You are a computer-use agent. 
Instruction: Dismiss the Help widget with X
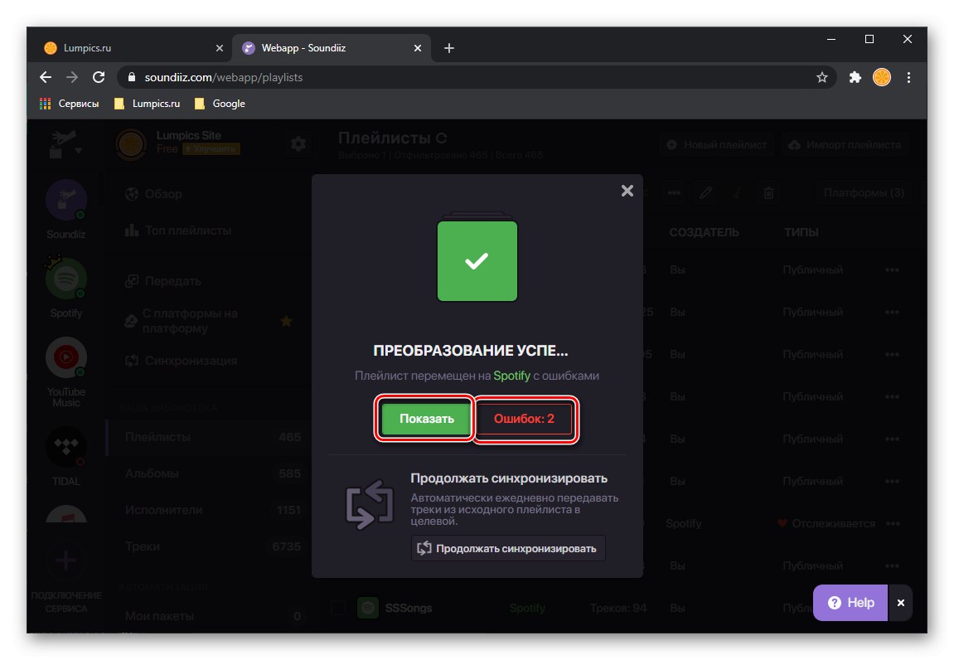click(x=900, y=603)
